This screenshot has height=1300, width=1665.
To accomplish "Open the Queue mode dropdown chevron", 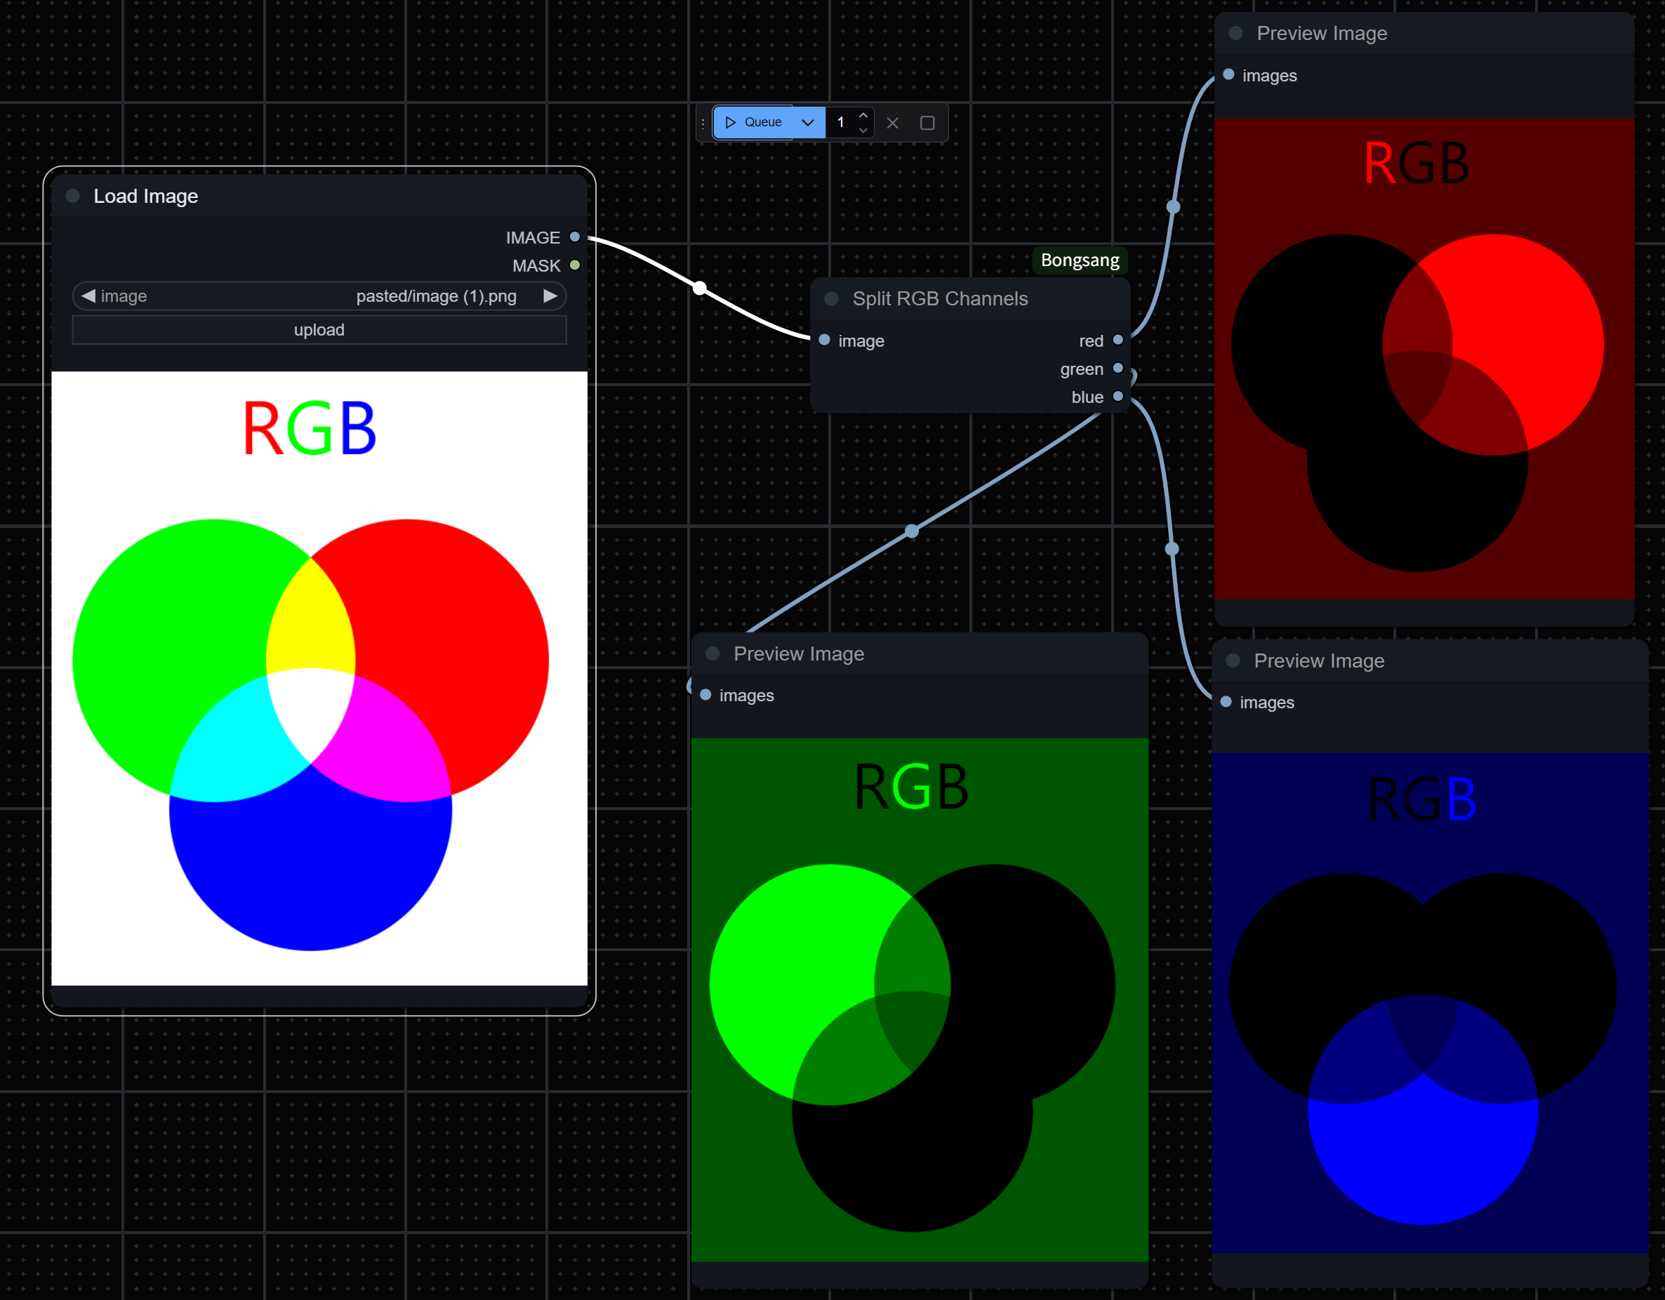I will point(808,122).
